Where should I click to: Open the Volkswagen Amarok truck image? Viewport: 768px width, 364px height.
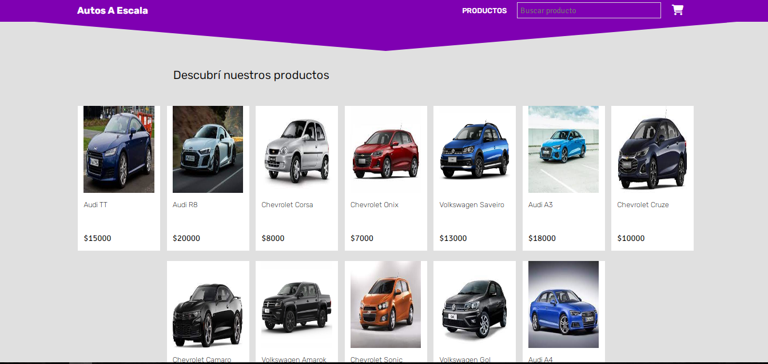click(297, 304)
